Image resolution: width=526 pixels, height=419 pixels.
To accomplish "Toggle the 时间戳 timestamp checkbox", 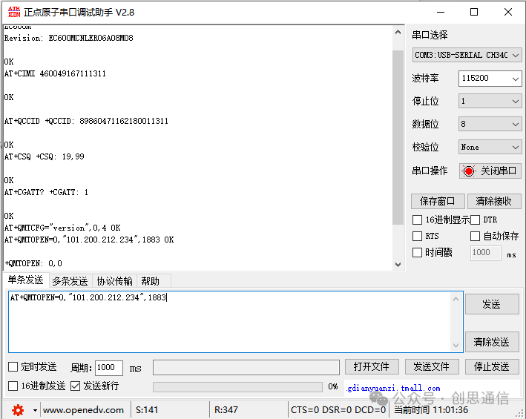I will (417, 252).
